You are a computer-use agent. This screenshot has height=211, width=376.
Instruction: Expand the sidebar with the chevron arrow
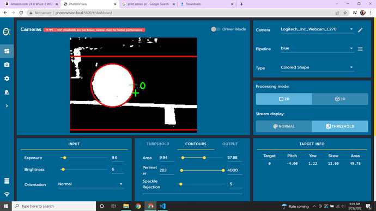pyautogui.click(x=7, y=105)
